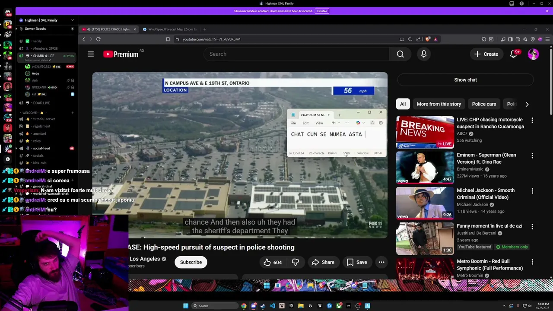Open the Copilot icon in Notepad
Image resolution: width=553 pixels, height=311 pixels.
pos(358,123)
